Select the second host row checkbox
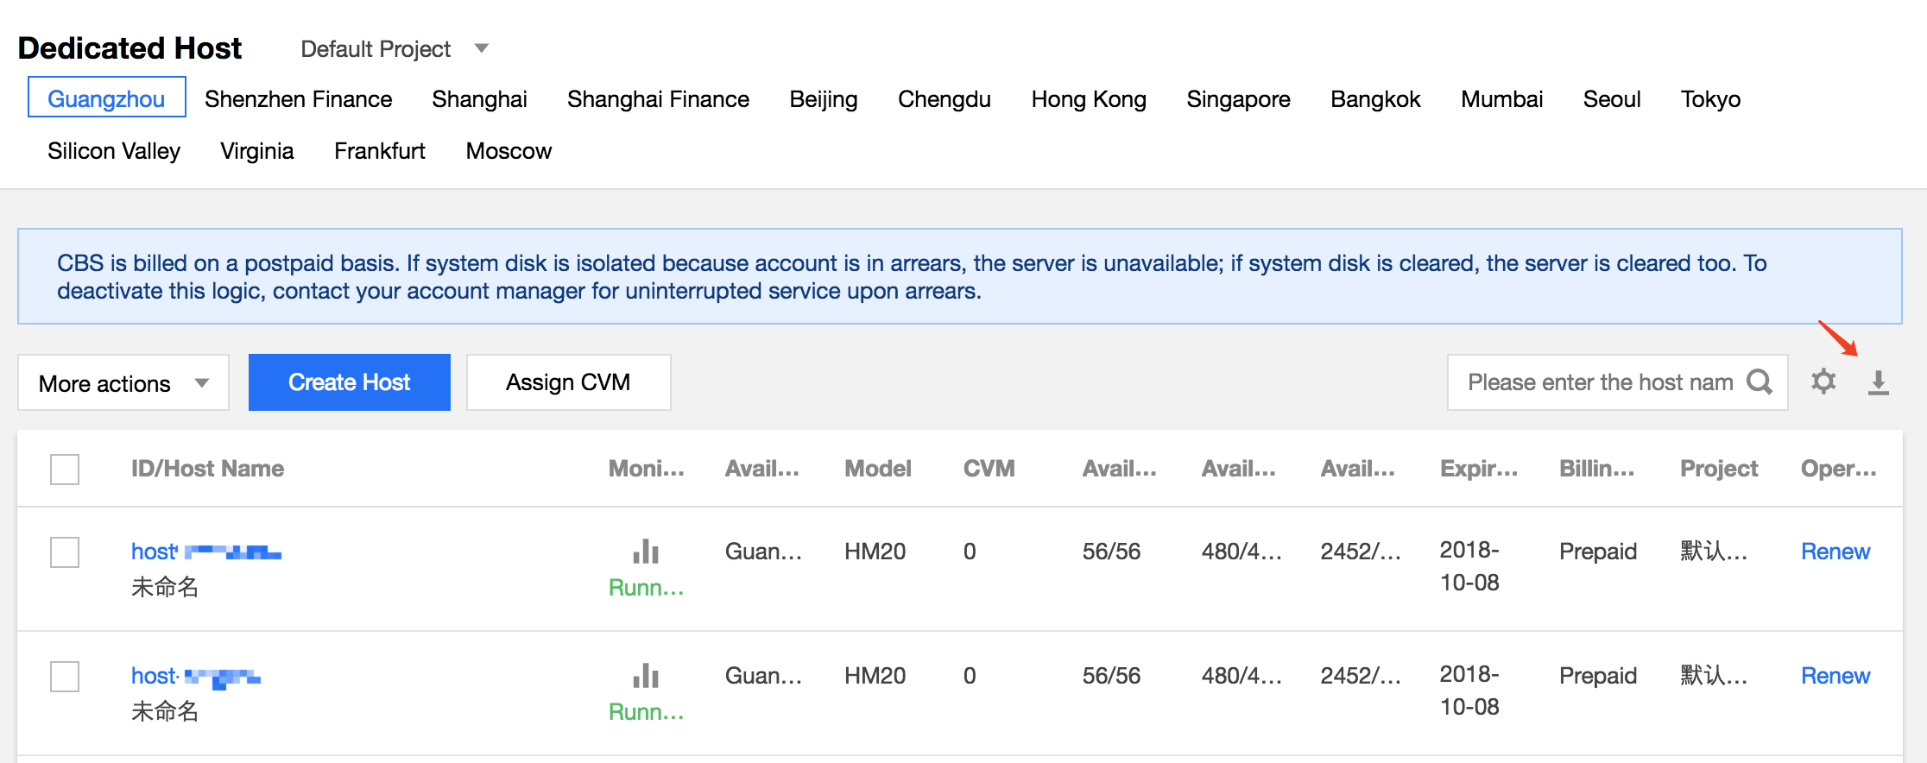The width and height of the screenshot is (1927, 763). tap(65, 677)
